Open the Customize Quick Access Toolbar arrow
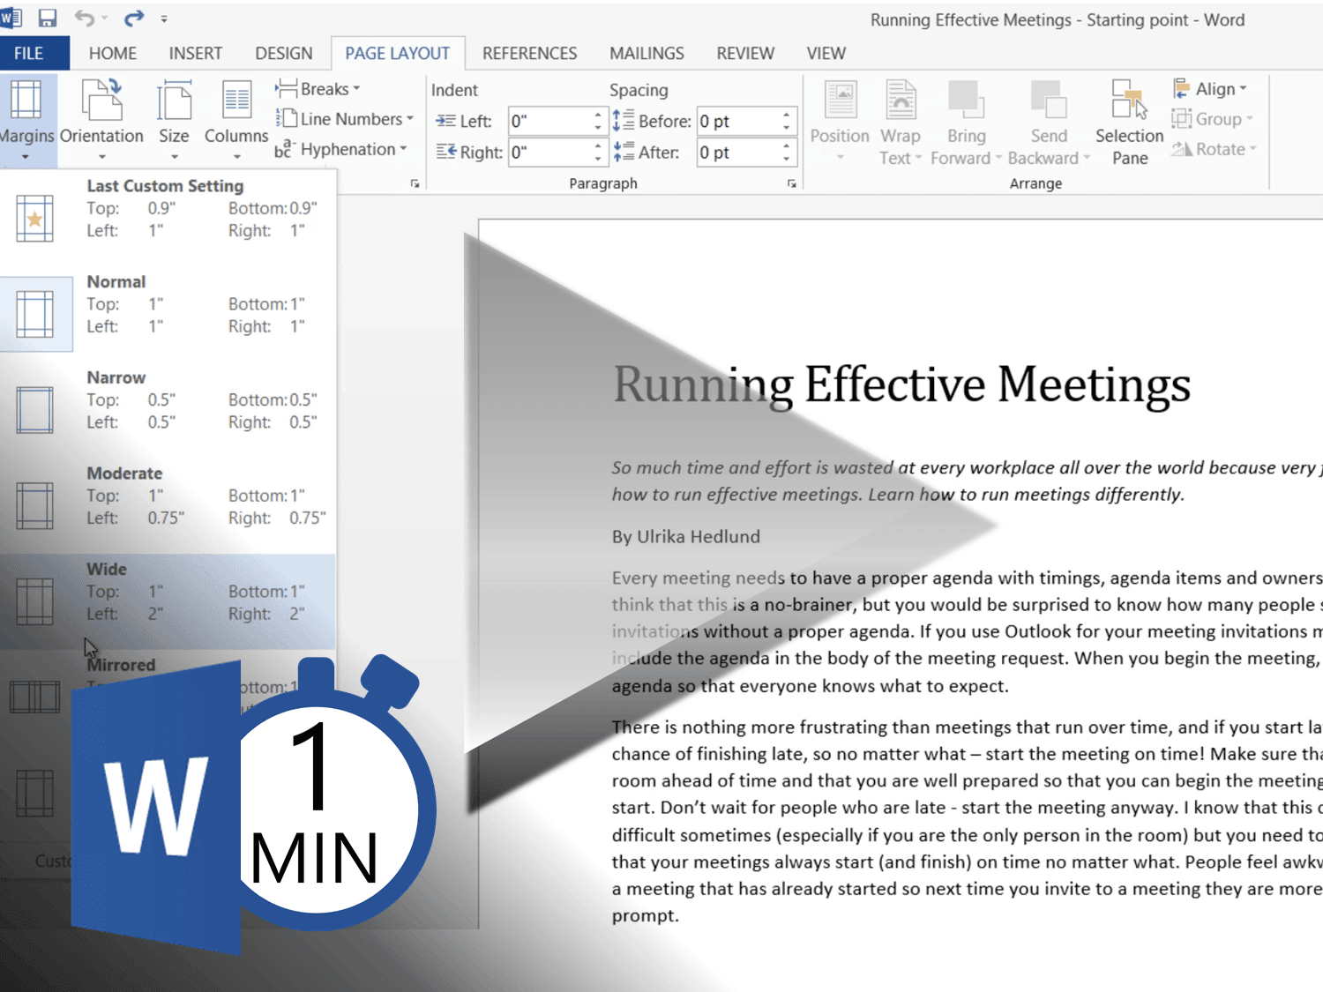Image resolution: width=1323 pixels, height=992 pixels. pos(164,19)
